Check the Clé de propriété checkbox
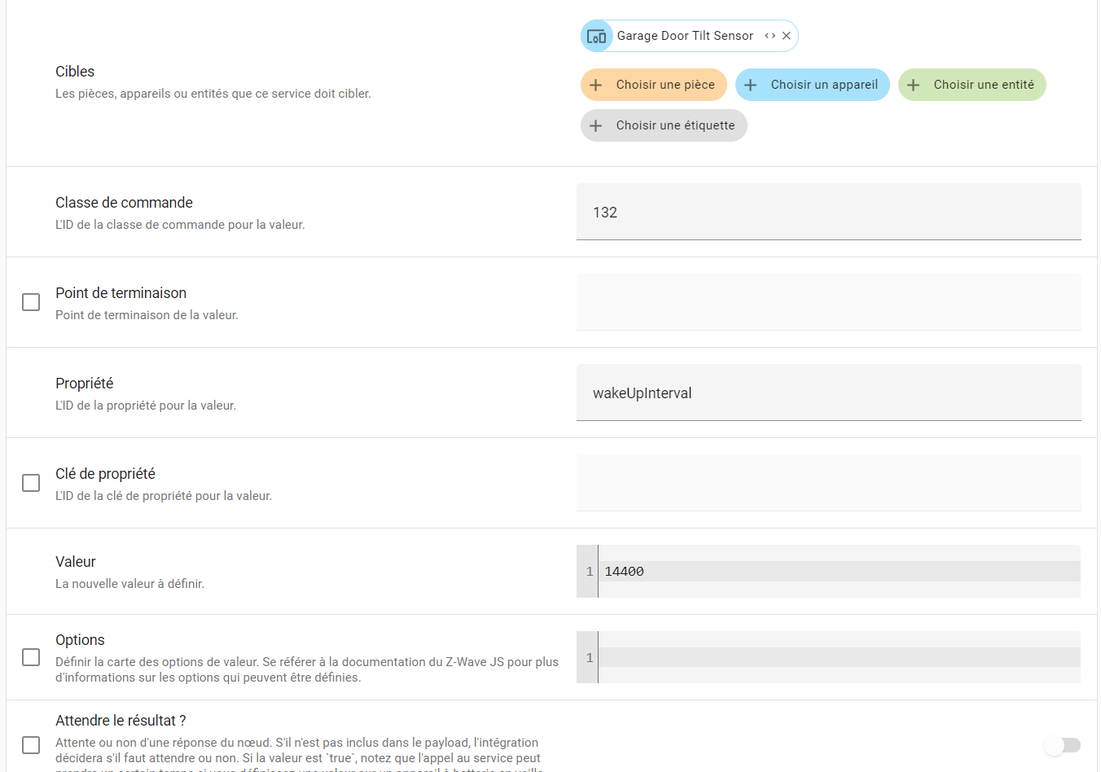 point(31,483)
